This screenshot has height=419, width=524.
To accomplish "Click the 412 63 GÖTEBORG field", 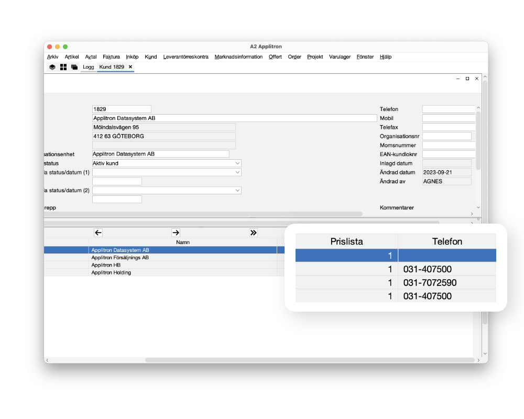I will (x=163, y=136).
